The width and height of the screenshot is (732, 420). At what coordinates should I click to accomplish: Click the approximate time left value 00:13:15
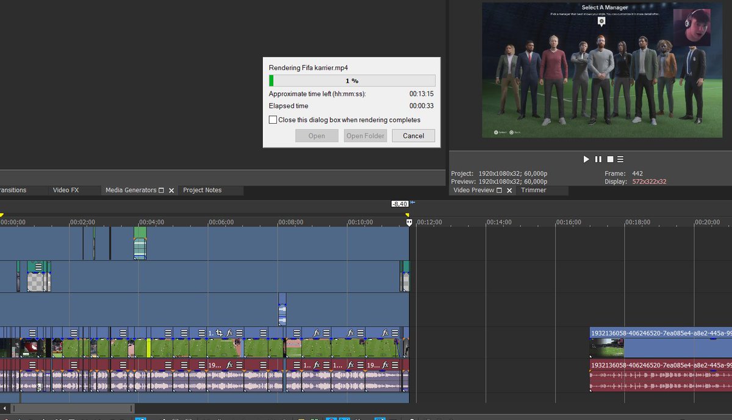click(x=422, y=94)
